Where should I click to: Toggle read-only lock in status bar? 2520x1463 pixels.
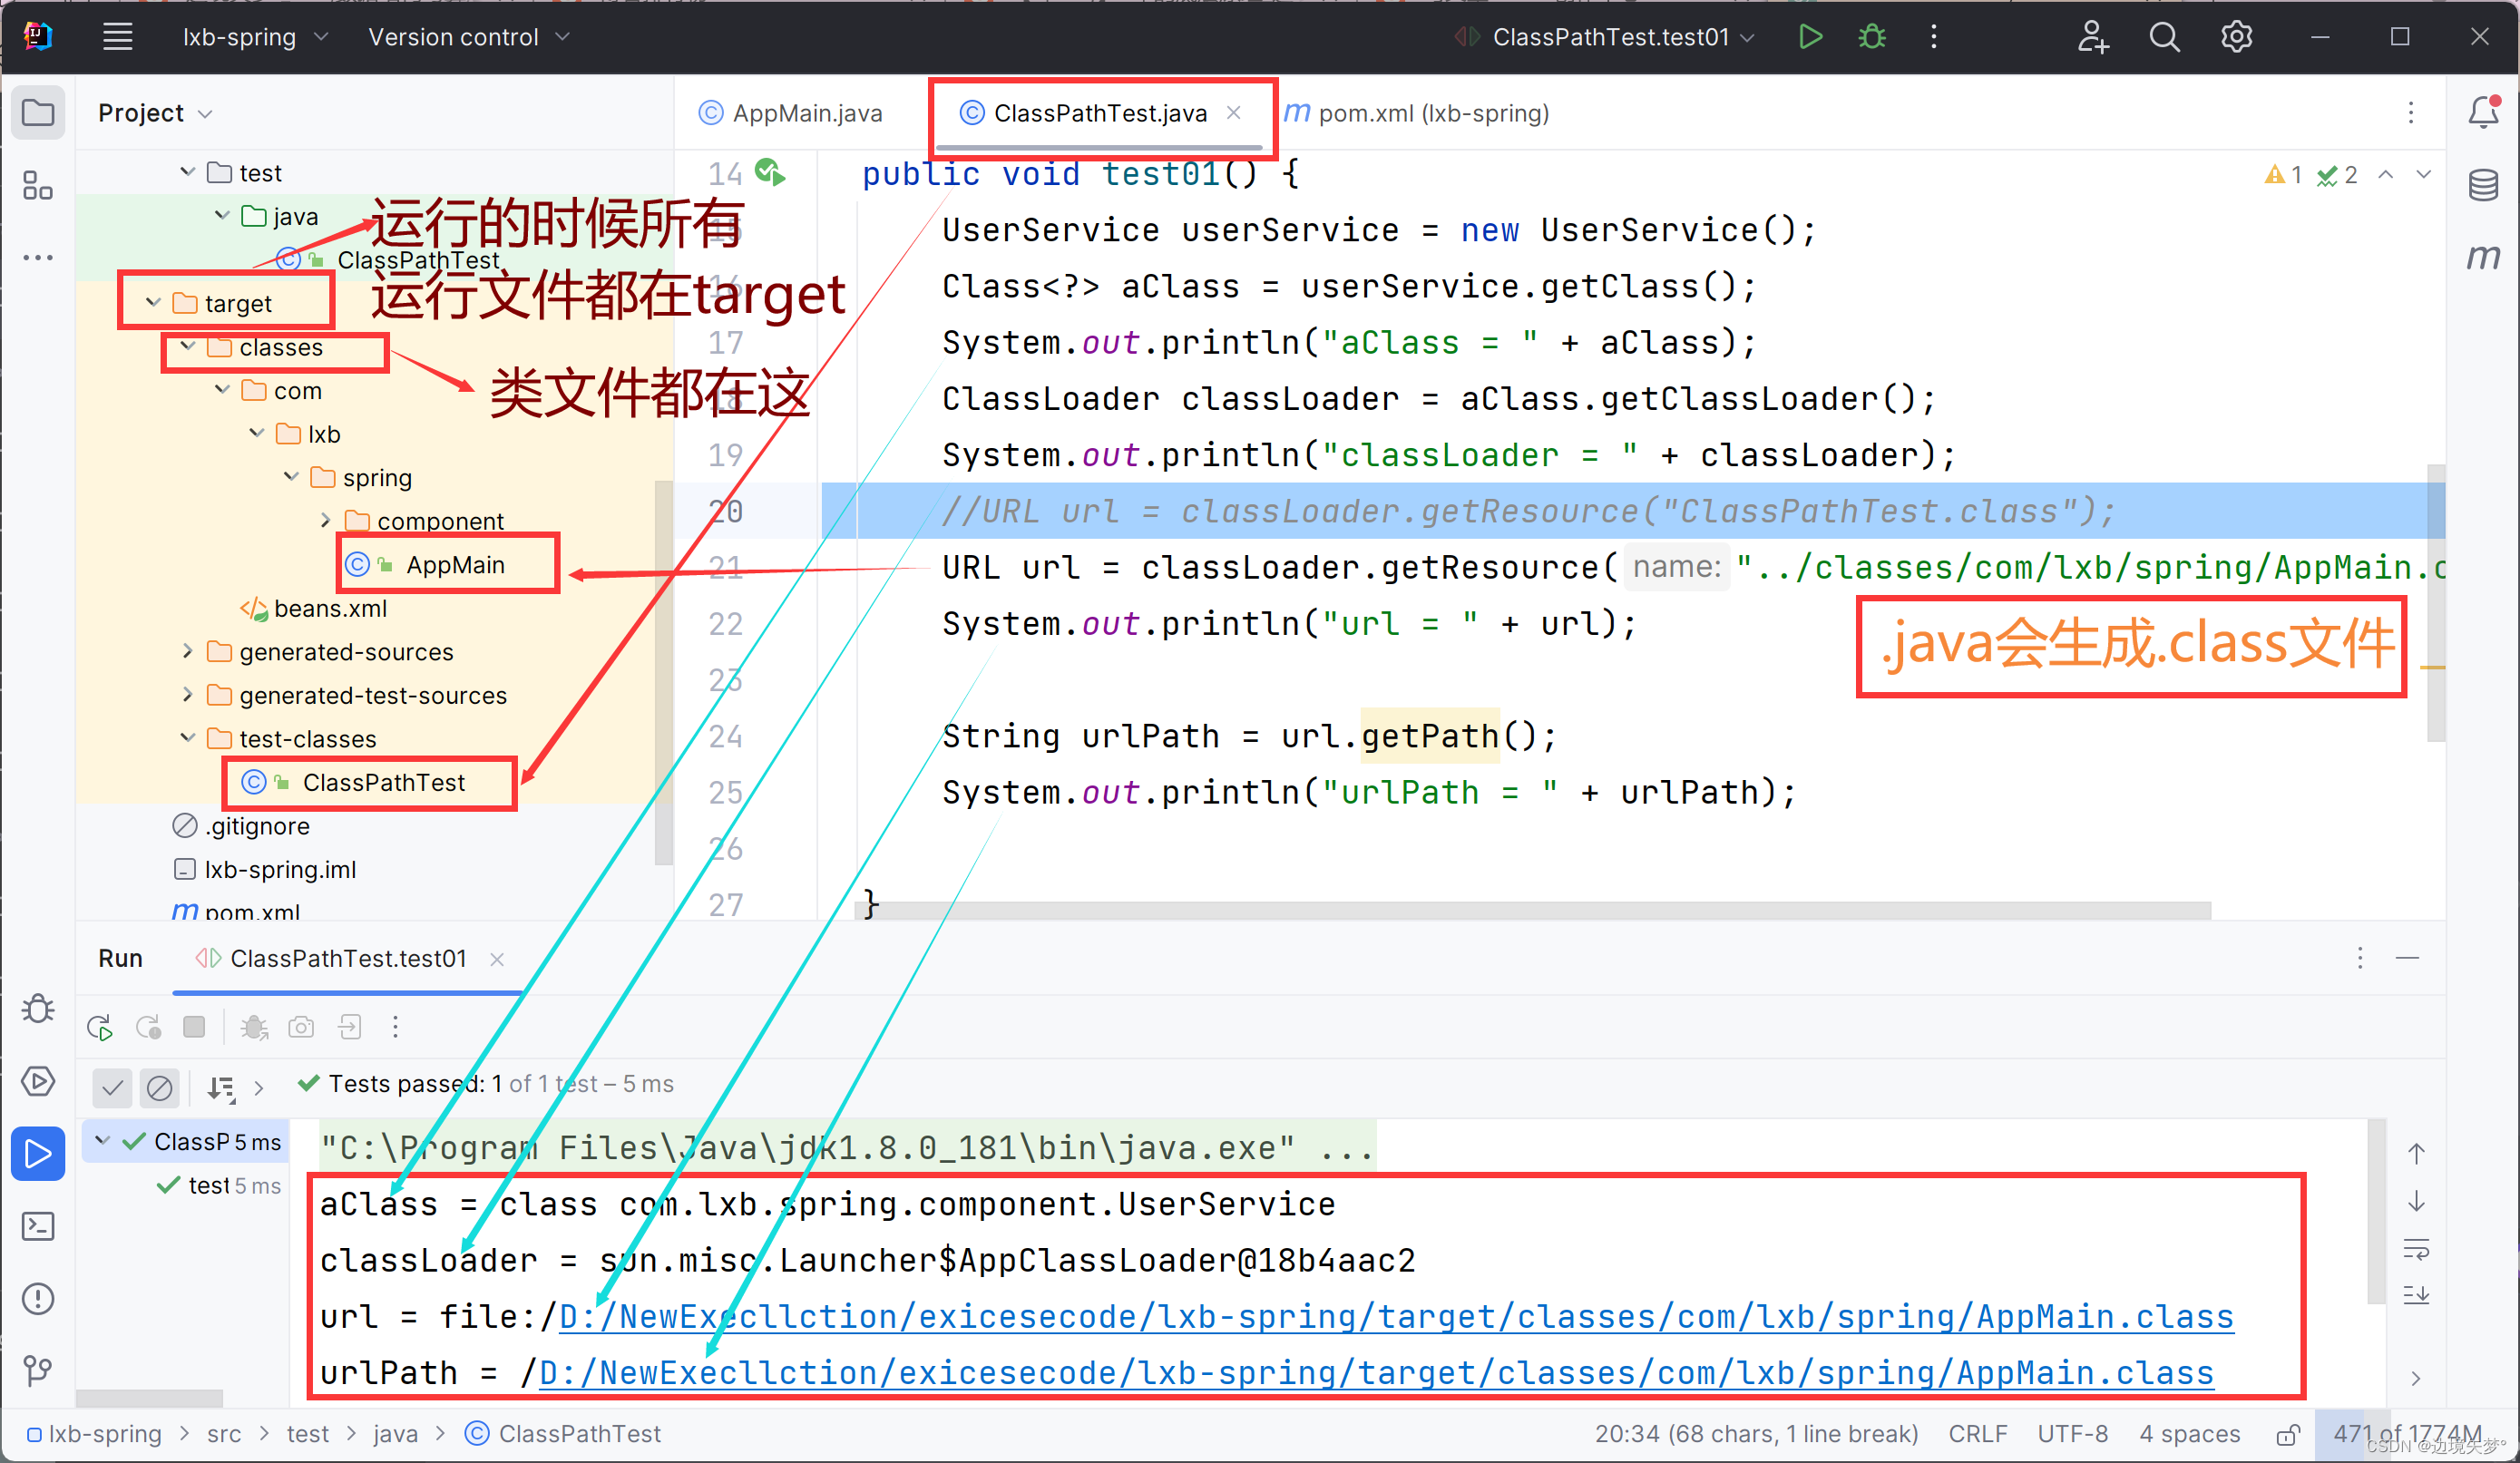pyautogui.click(x=2287, y=1434)
